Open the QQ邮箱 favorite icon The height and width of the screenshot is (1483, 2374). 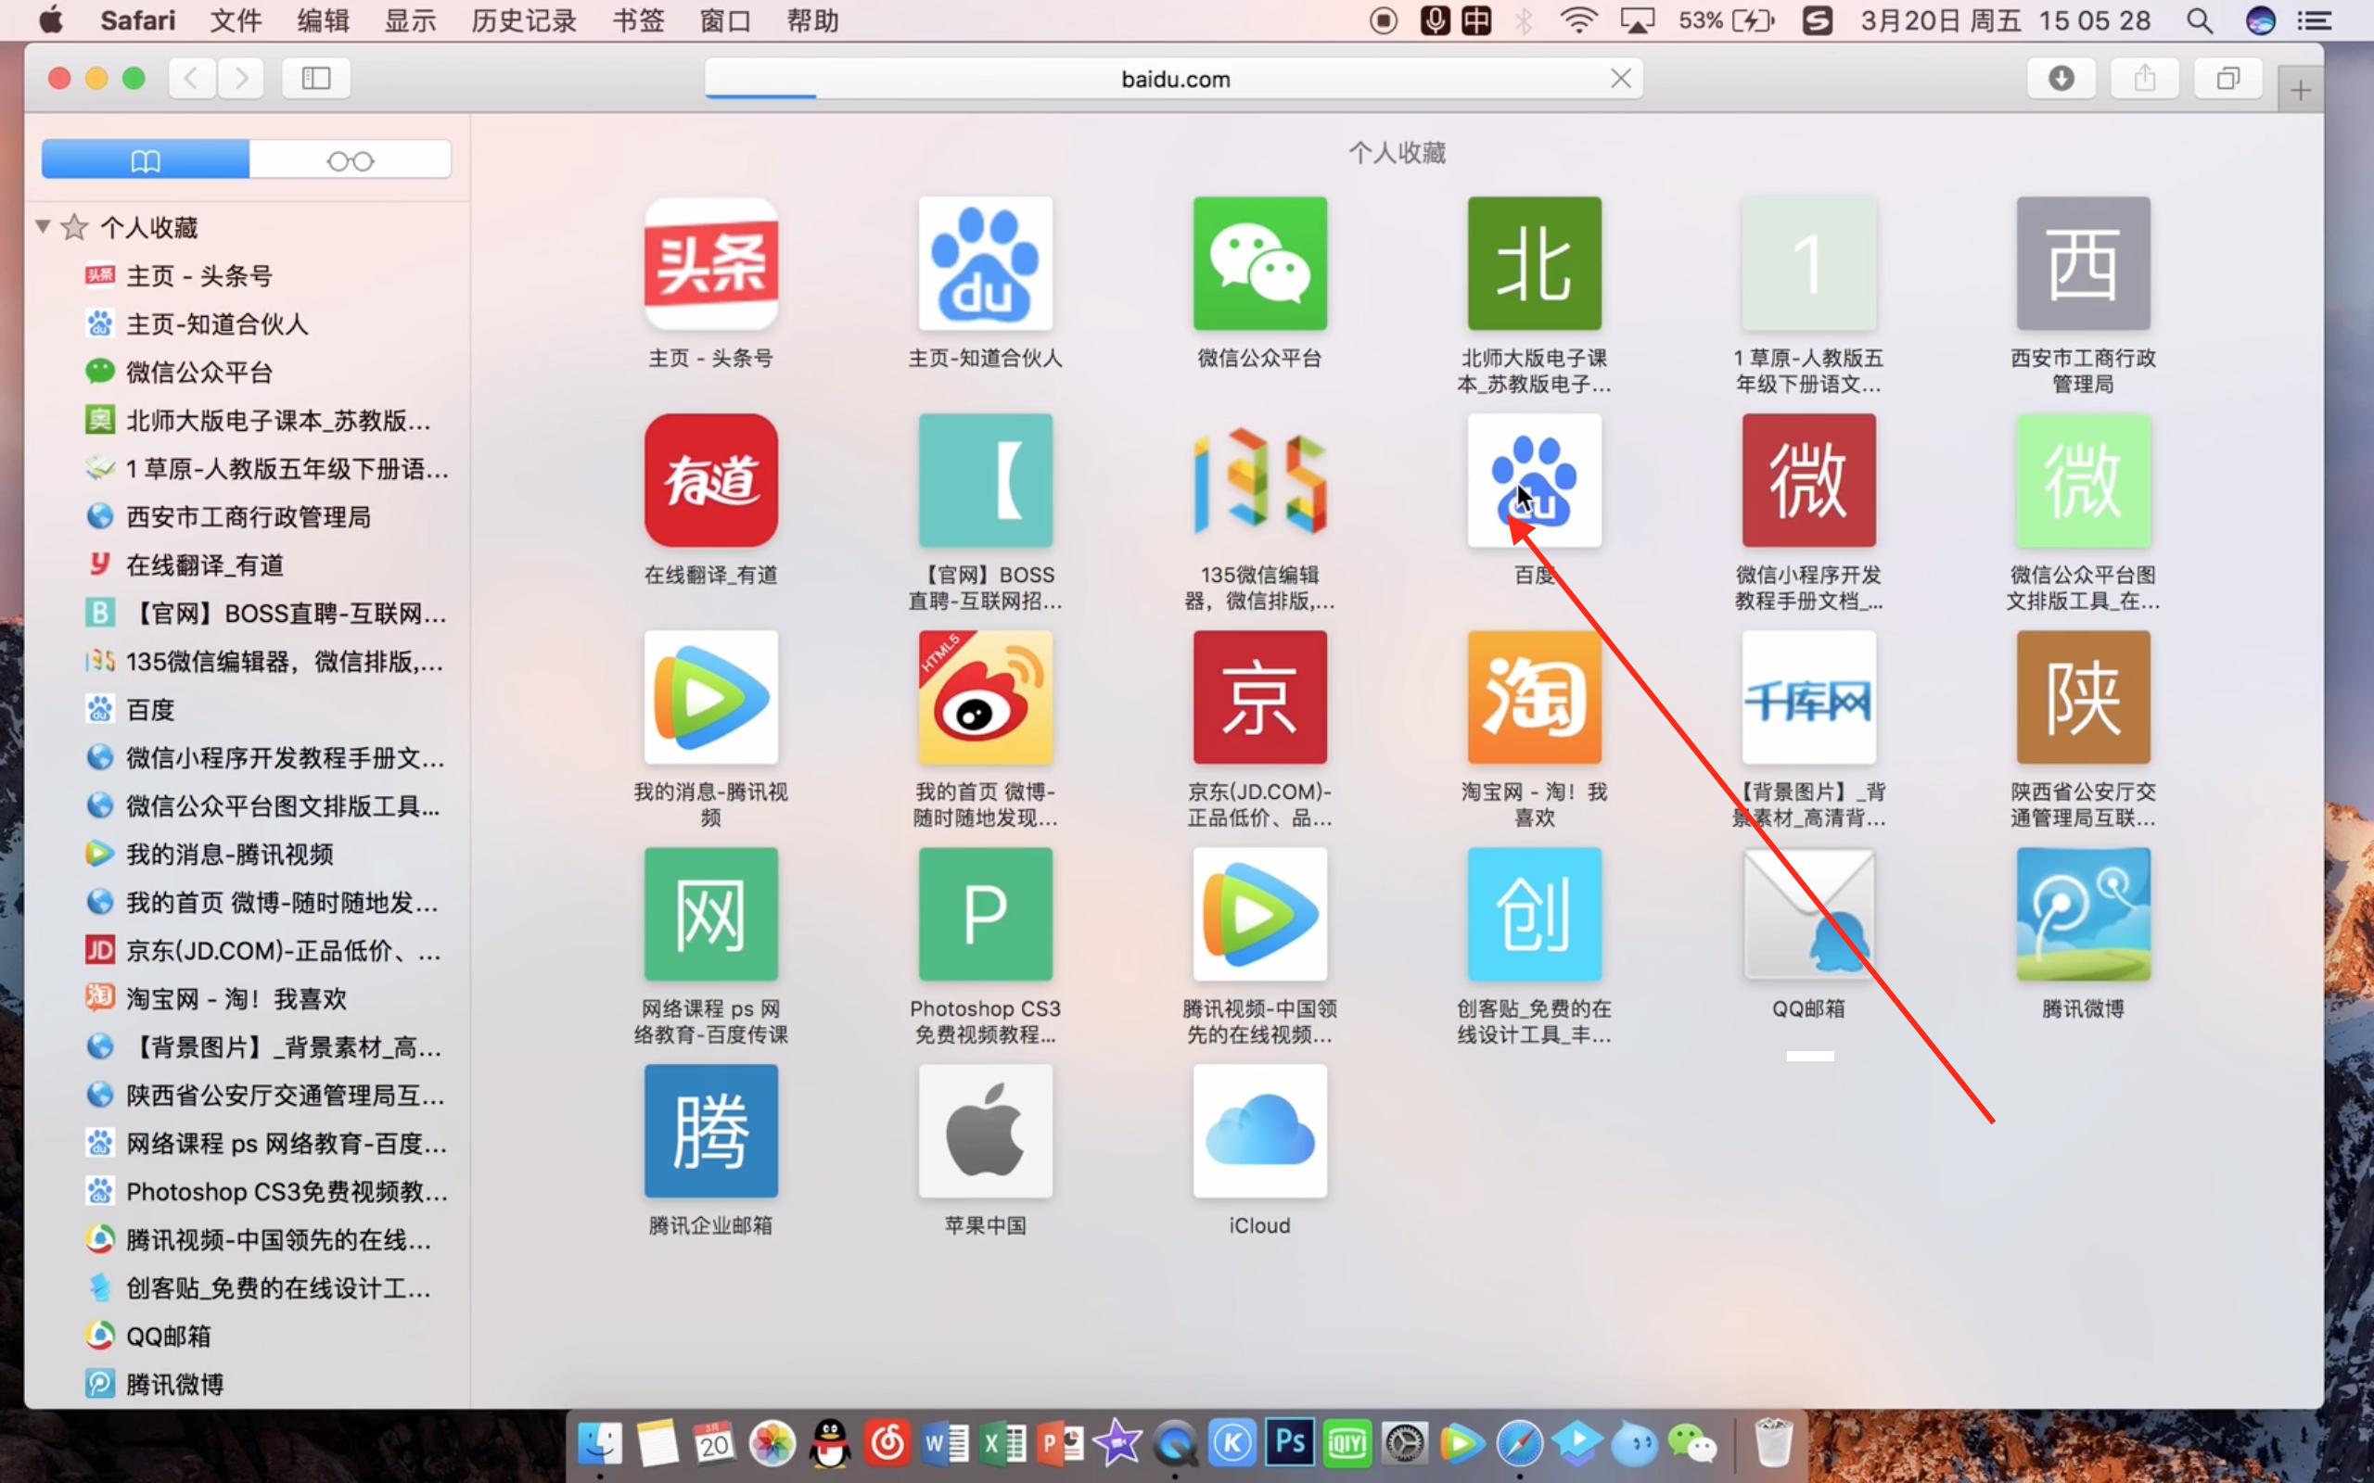point(1808,912)
